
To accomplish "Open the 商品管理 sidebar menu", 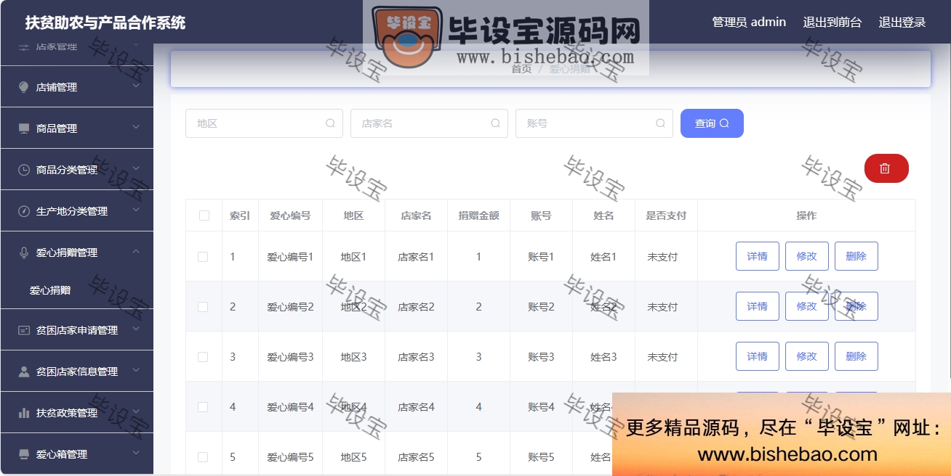I will click(x=76, y=128).
